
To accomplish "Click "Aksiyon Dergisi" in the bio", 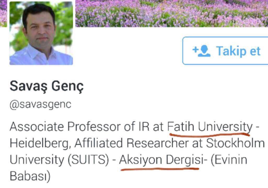I will 161,160.
